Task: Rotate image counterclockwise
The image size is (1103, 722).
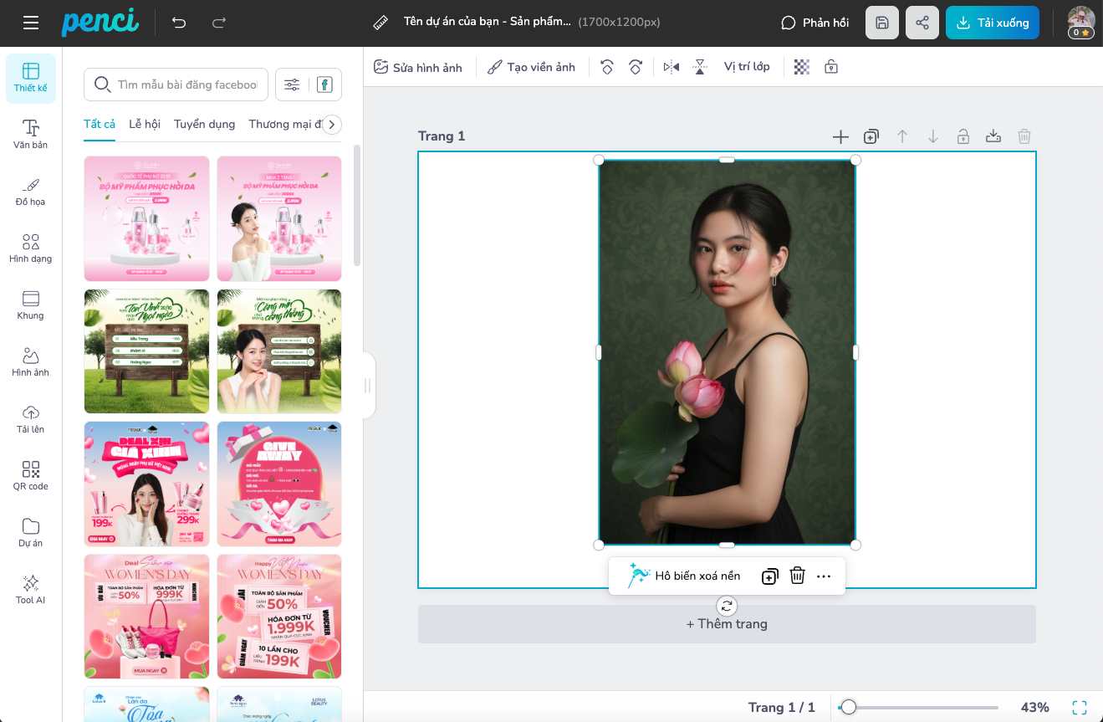Action: [607, 67]
